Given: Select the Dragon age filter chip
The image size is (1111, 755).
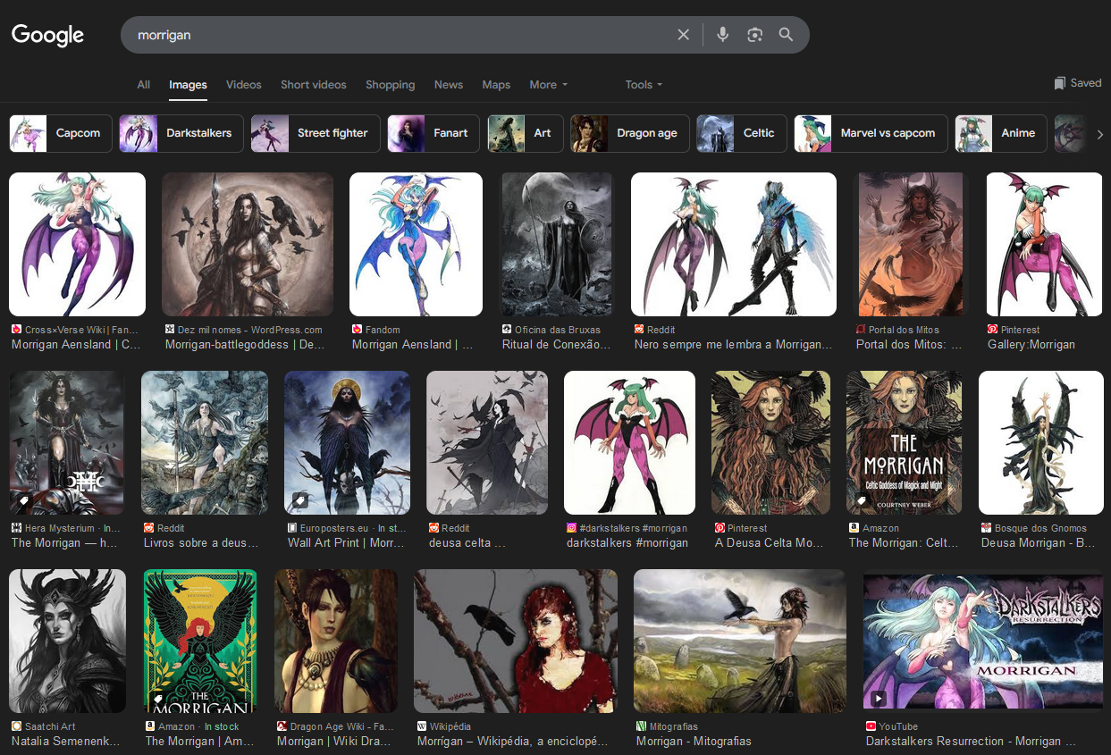Looking at the screenshot, I should click(x=630, y=133).
